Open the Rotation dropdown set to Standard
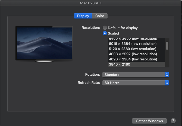Image resolution: width=182 pixels, height=126 pixels. pos(136,75)
